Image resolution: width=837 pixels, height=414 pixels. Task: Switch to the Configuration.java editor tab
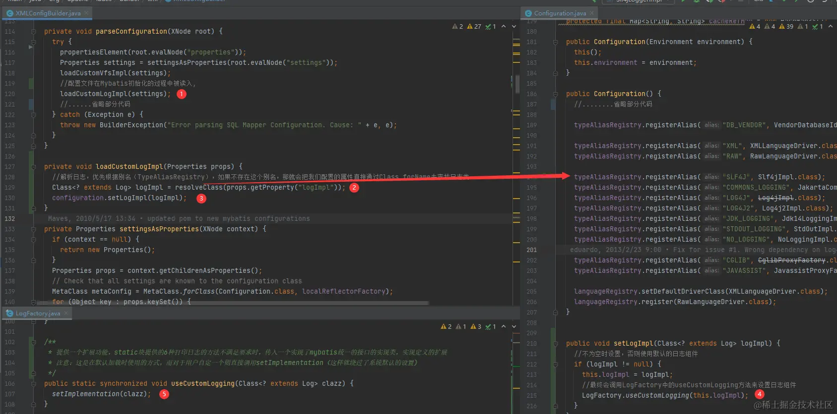(560, 13)
